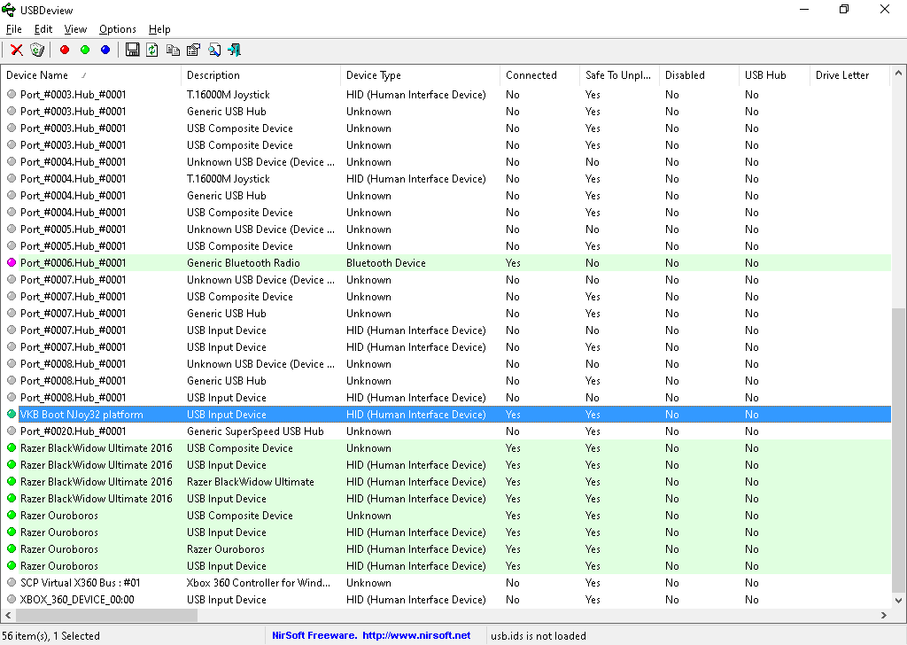Click the Xbox 360 Controller for Wind... description
Screen dimensions: 907x645
(259, 582)
